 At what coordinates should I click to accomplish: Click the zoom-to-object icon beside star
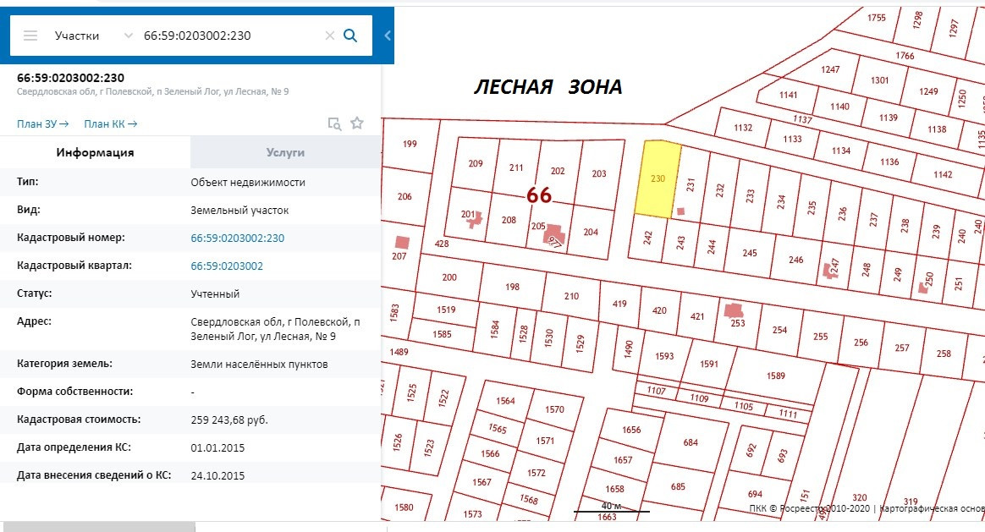point(335,123)
